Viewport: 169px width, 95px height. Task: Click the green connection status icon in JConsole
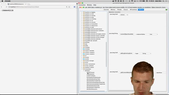[166, 10]
